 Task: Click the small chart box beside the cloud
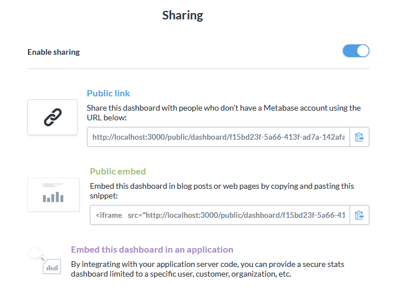click(52, 266)
